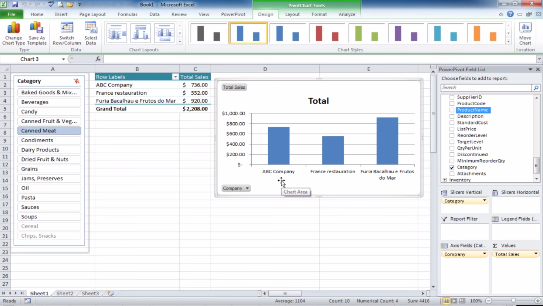Select the Beverages slicer item
The width and height of the screenshot is (543, 306).
[49, 102]
